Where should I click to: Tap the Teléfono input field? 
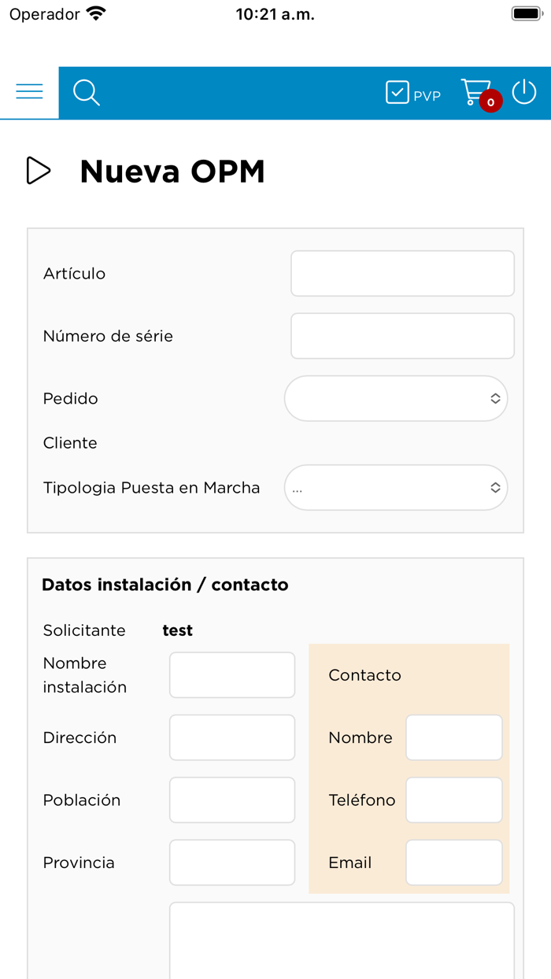click(x=454, y=800)
